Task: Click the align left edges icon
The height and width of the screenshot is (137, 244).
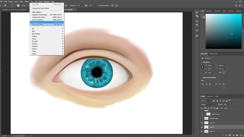Action: point(202,84)
